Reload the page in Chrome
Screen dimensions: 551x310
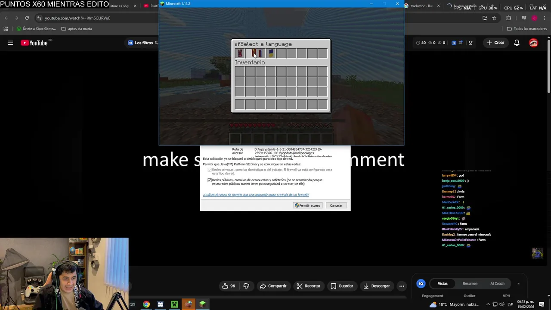tap(27, 18)
